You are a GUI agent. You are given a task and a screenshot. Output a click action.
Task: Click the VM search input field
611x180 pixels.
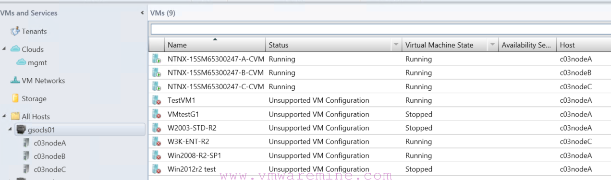pos(380,29)
